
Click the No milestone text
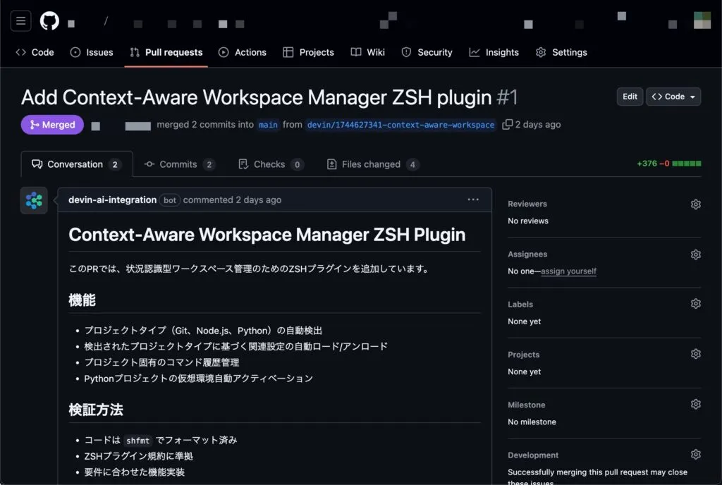(x=532, y=422)
